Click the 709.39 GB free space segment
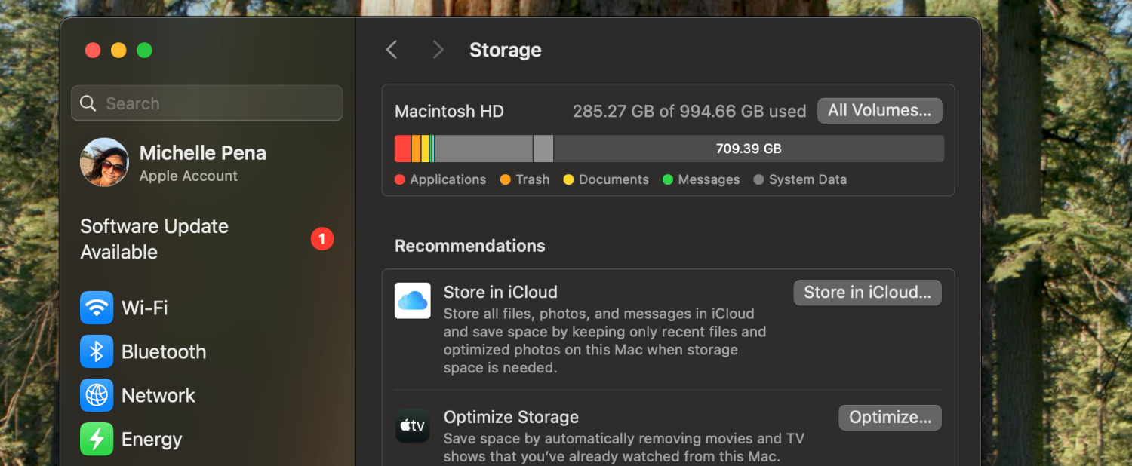The width and height of the screenshot is (1132, 466). coord(748,149)
